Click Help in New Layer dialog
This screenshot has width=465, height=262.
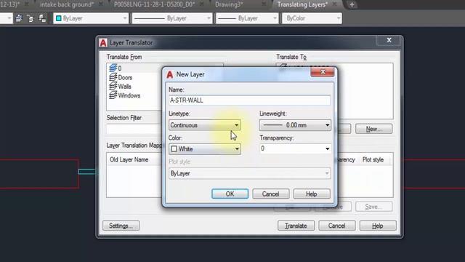[x=312, y=194]
